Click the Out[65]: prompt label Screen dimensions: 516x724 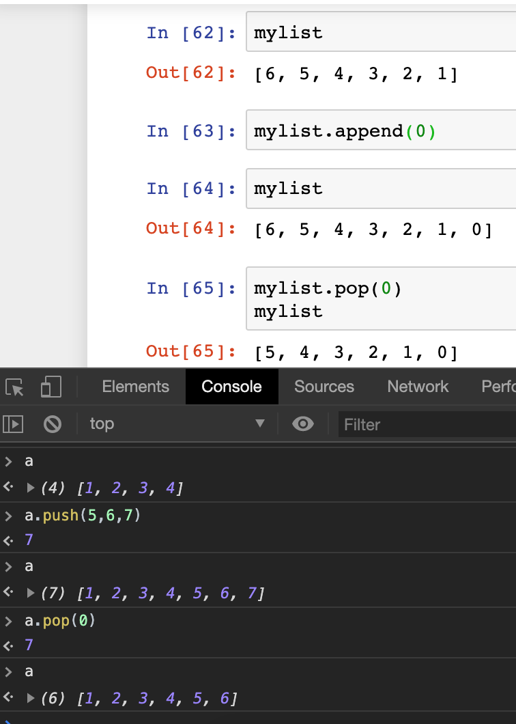[x=191, y=351]
